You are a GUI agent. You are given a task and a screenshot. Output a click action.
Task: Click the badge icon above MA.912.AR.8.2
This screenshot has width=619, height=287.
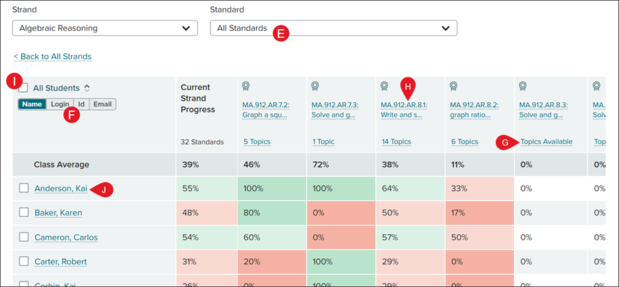tap(454, 87)
